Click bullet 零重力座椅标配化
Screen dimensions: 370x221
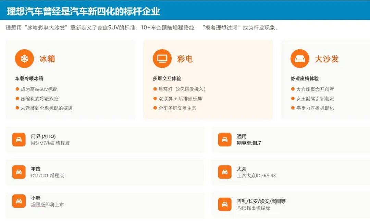click(315, 108)
